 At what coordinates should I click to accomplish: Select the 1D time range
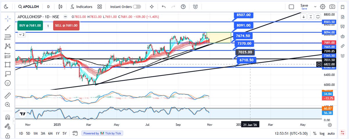21,133
